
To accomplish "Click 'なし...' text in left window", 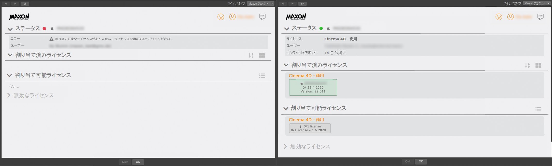I will (14, 86).
